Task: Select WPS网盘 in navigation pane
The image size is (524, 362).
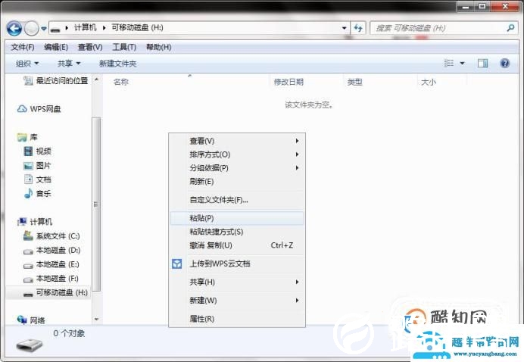Action: 39,109
